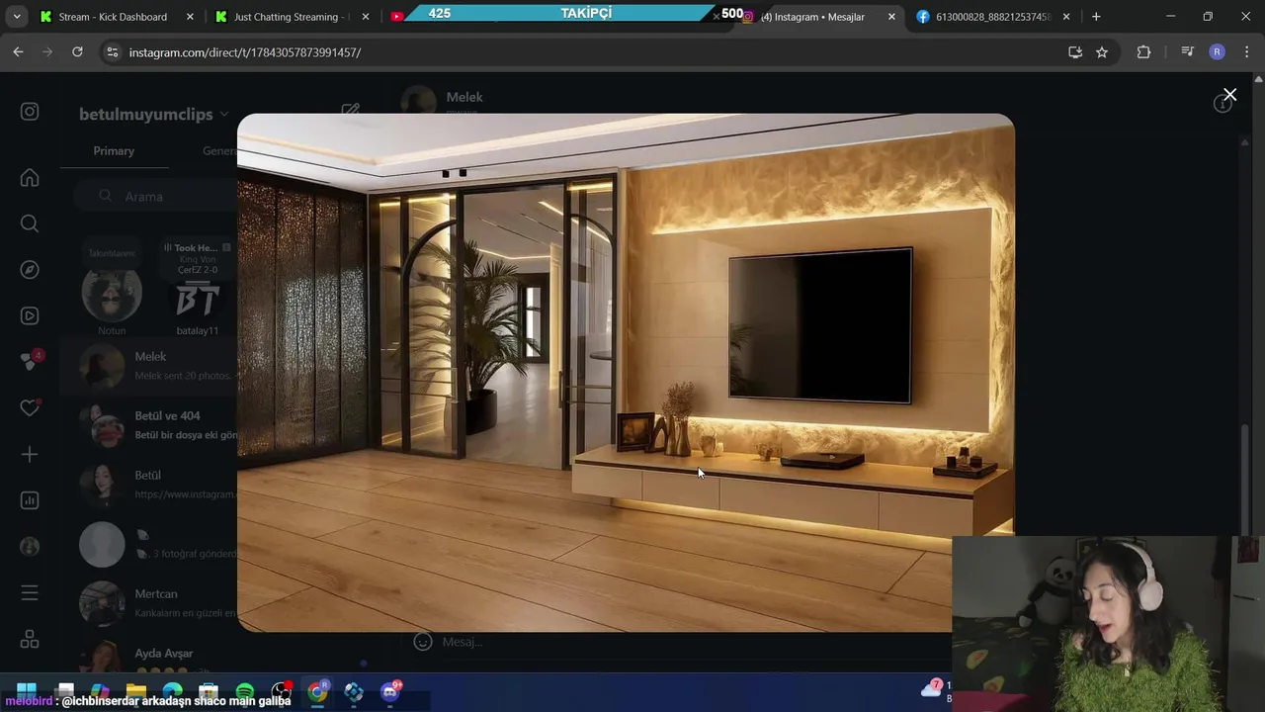Screen dimensions: 1265x712
Task: Open the Chrome three-dot menu
Action: point(1245,51)
